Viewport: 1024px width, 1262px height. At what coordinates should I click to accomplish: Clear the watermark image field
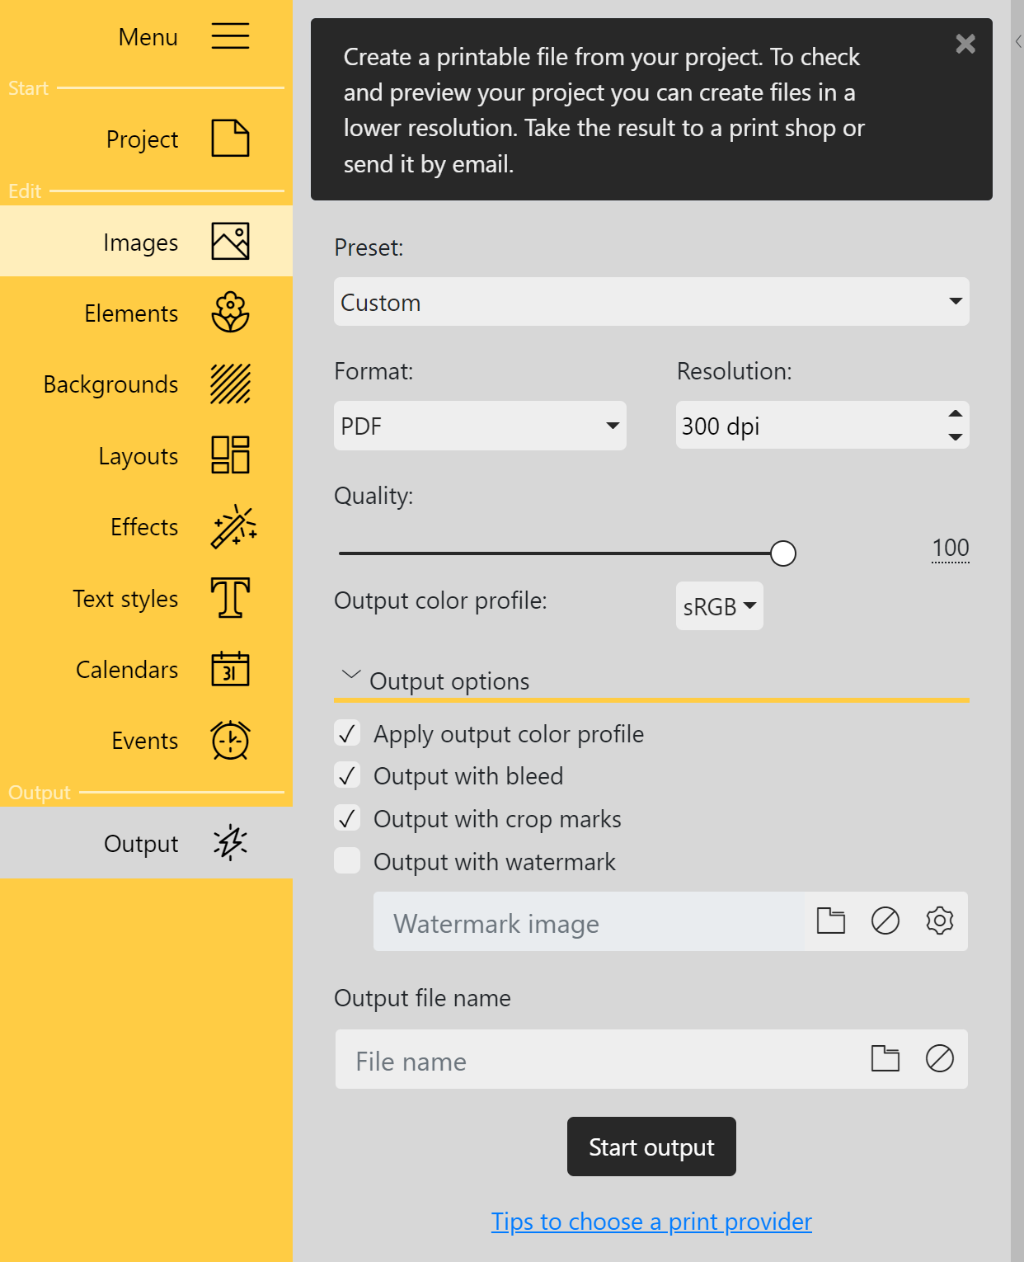[885, 921]
